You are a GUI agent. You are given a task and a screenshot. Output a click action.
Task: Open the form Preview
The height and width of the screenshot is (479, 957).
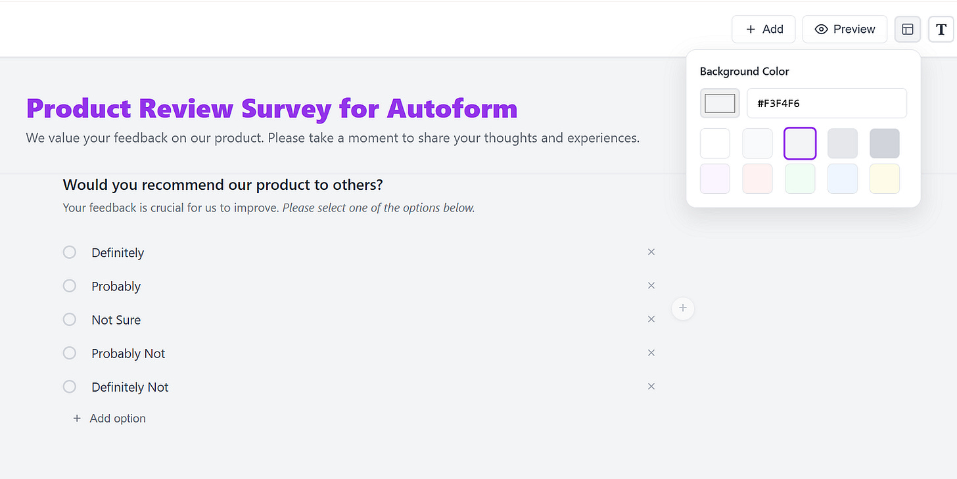pyautogui.click(x=845, y=30)
